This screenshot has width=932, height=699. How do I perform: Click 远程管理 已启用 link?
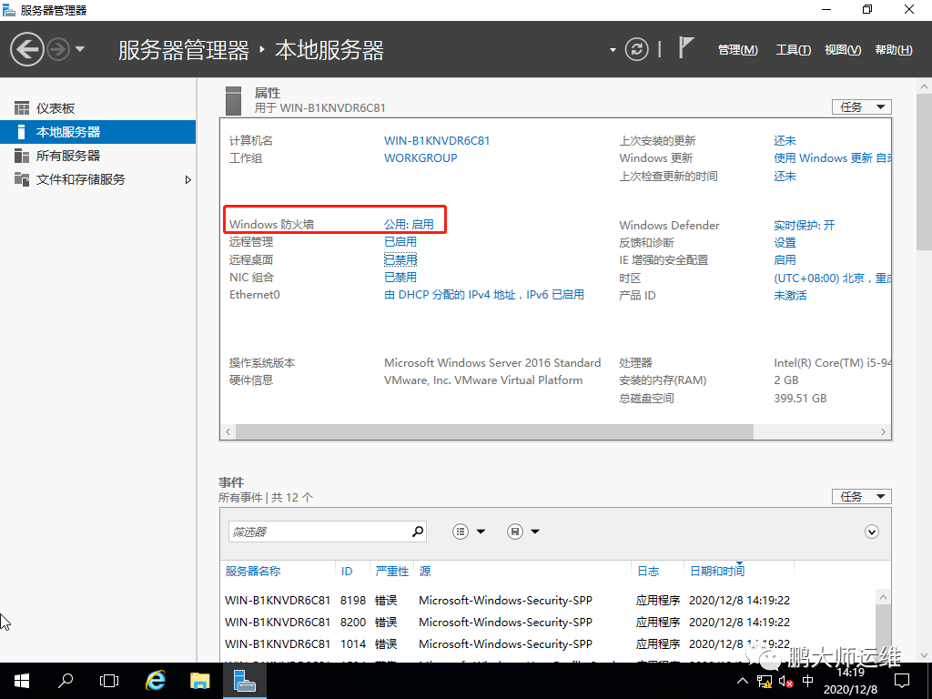point(400,242)
